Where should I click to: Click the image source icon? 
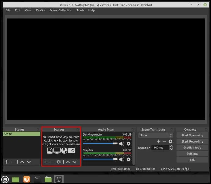(50, 151)
